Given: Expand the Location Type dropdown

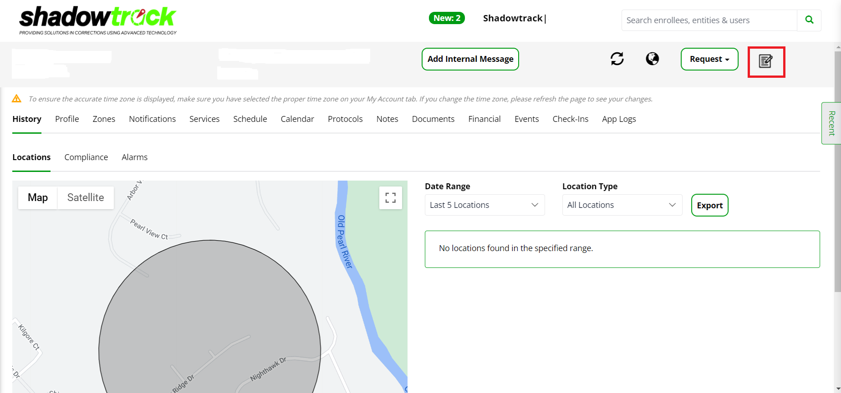Looking at the screenshot, I should tap(622, 205).
